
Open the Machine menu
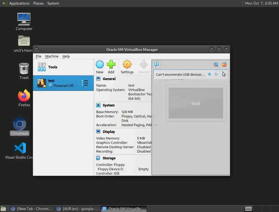coord(52,56)
